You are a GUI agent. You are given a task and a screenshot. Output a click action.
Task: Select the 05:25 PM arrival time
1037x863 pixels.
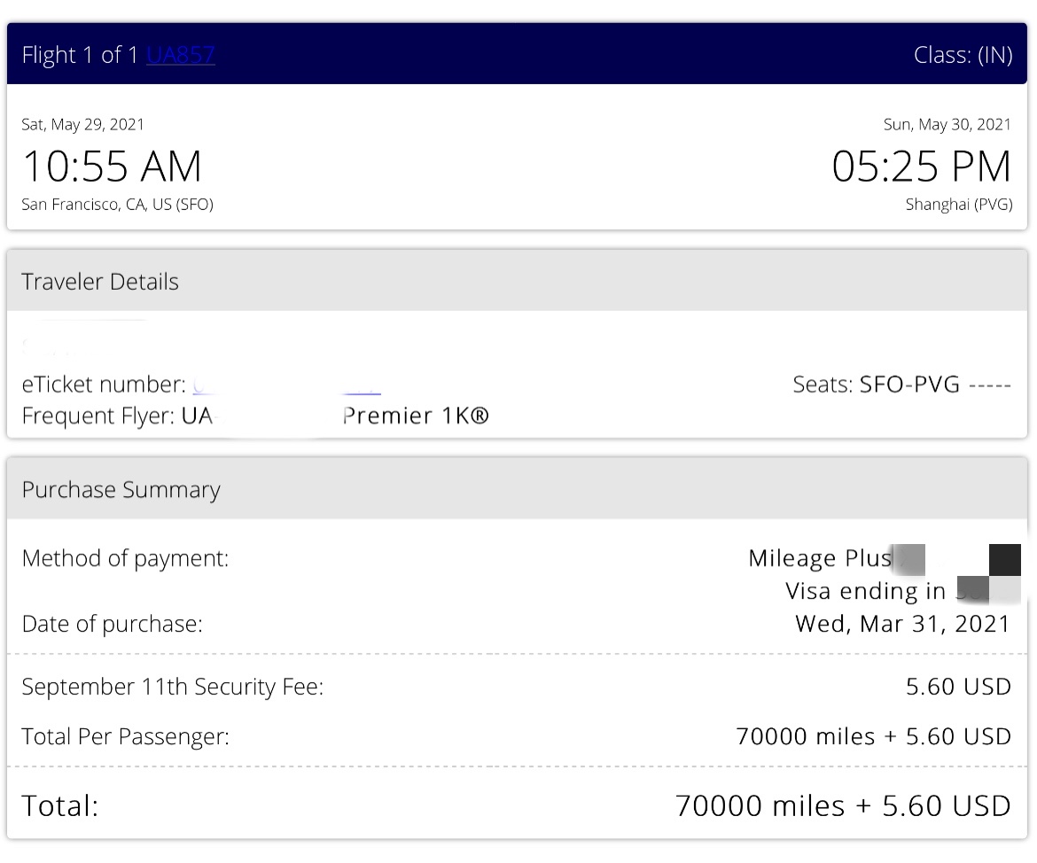921,167
